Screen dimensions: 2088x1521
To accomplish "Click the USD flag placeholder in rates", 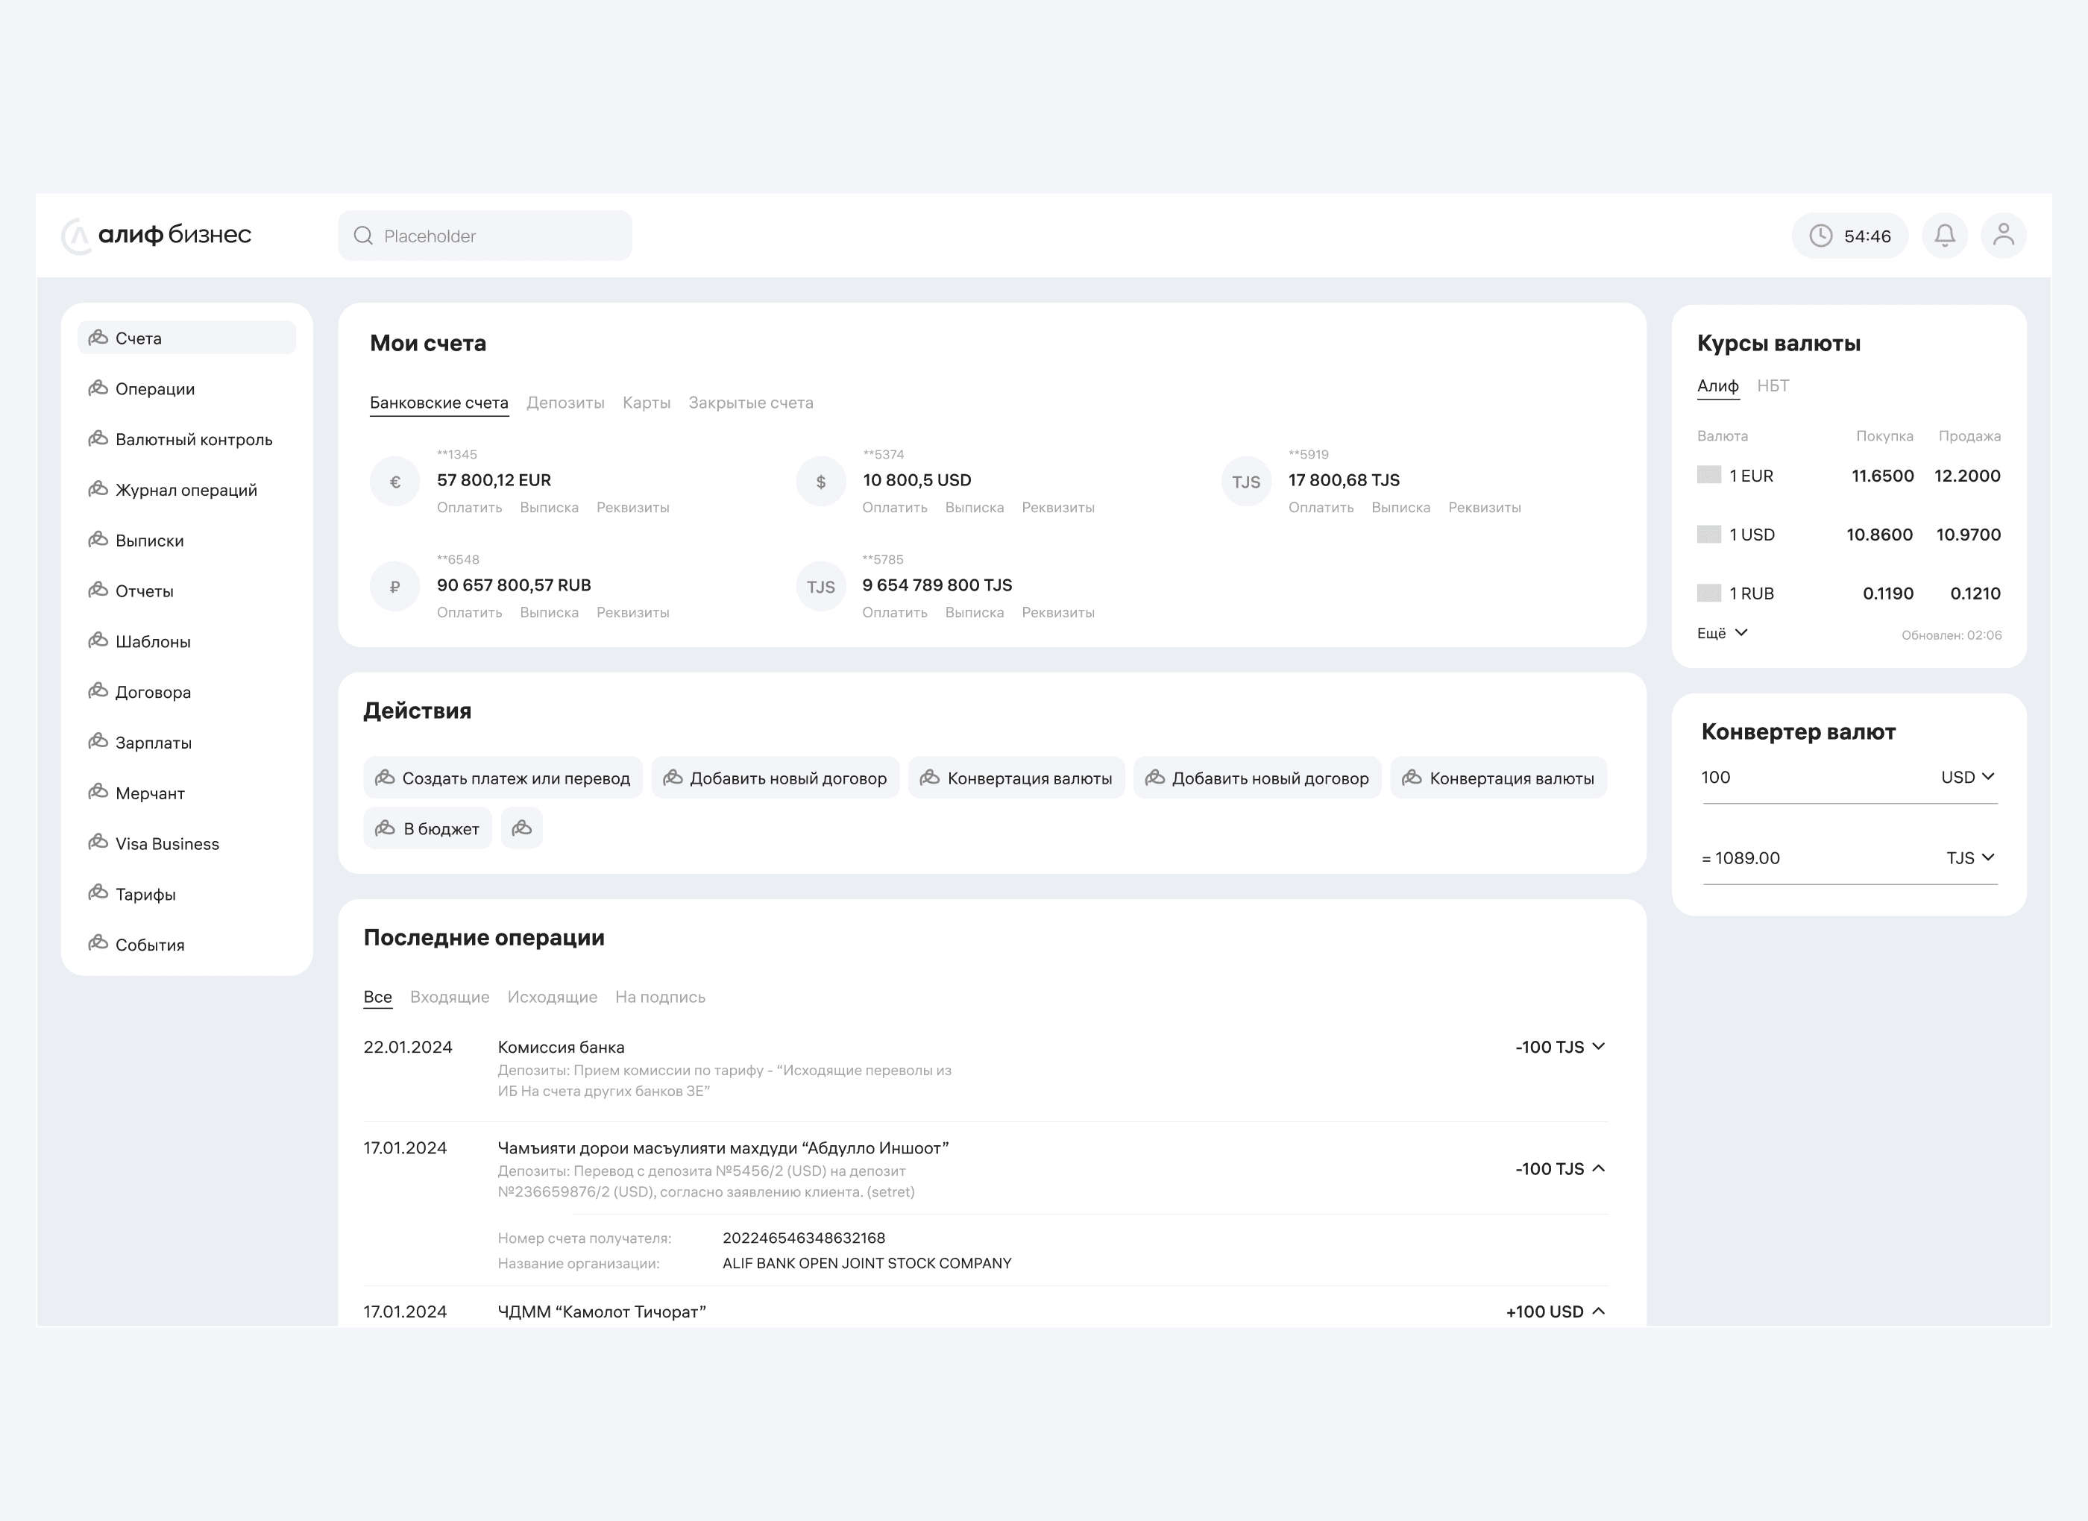I will (x=1708, y=534).
